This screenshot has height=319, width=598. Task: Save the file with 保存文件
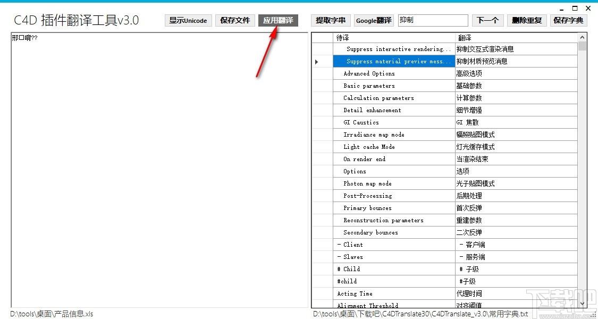pos(235,20)
